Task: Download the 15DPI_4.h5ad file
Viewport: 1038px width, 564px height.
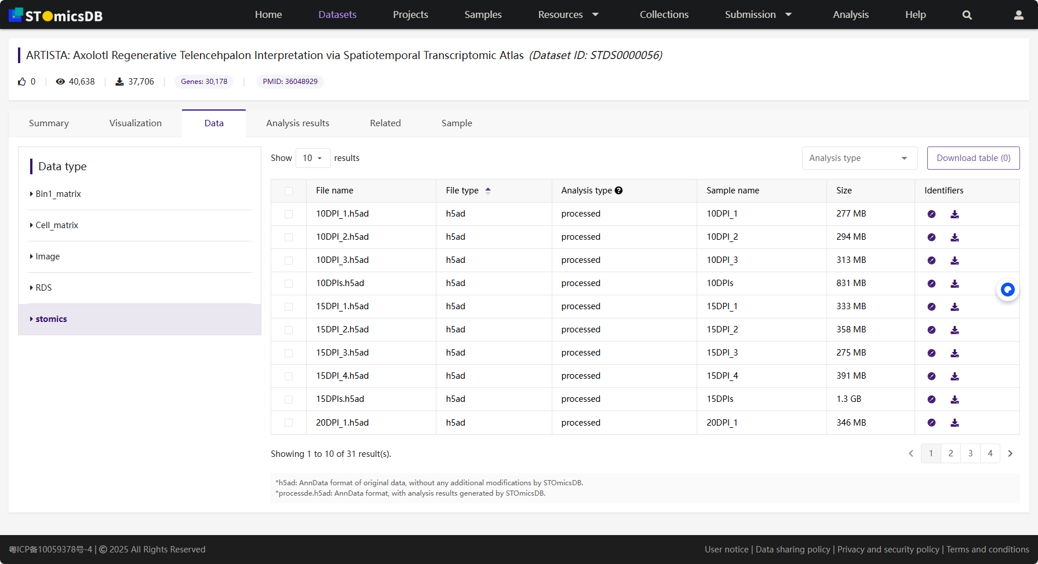Action: tap(955, 376)
